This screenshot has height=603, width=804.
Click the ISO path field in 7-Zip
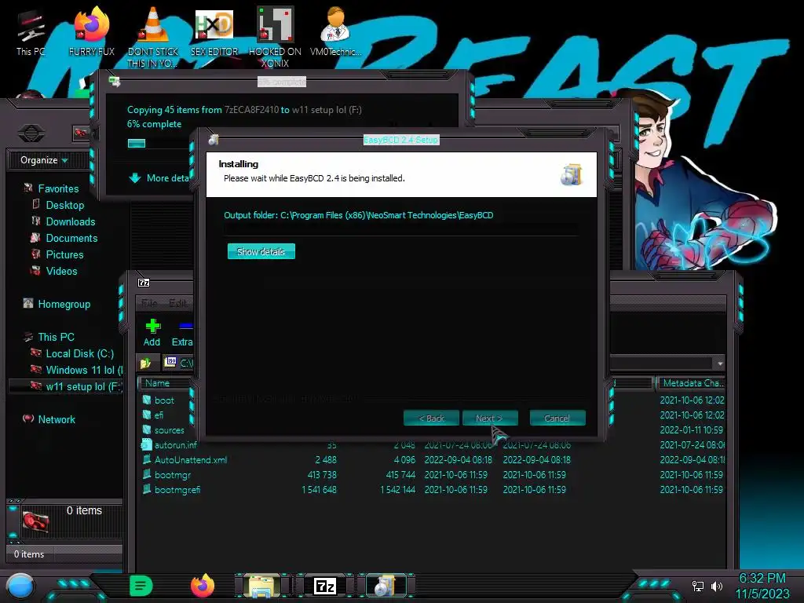click(178, 363)
